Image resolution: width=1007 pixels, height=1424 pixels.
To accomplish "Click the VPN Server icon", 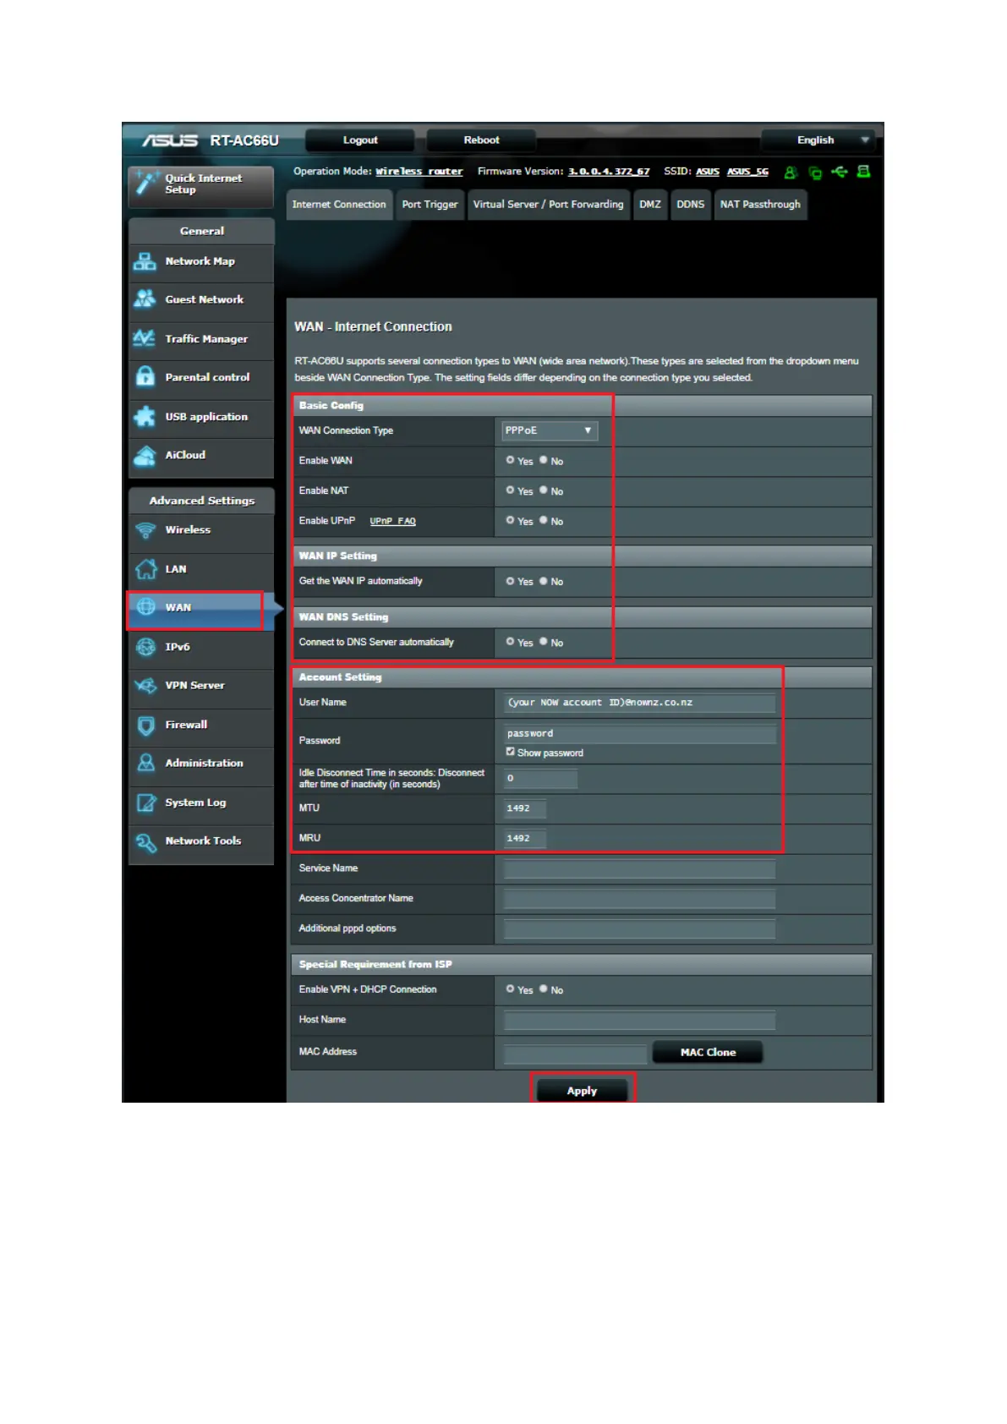I will (145, 685).
